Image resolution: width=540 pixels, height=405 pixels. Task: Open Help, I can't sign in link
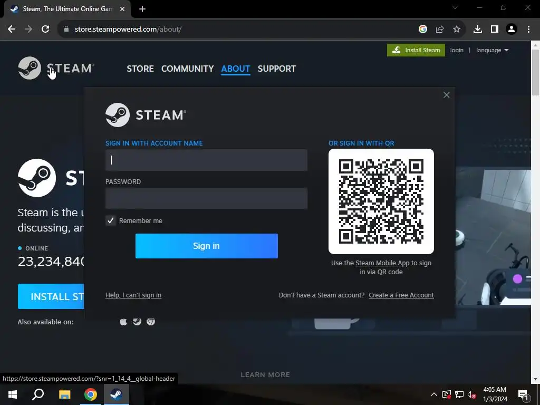(x=133, y=295)
